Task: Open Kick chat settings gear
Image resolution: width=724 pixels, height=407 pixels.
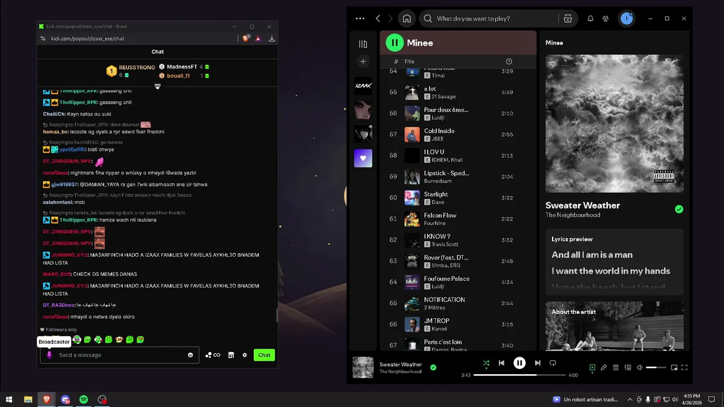Action: pos(245,355)
